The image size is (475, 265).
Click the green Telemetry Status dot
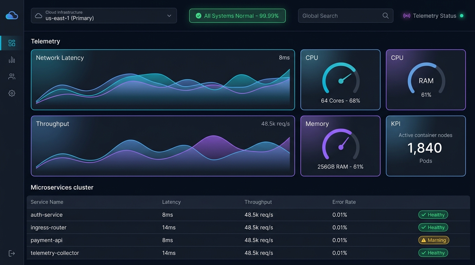pyautogui.click(x=462, y=16)
